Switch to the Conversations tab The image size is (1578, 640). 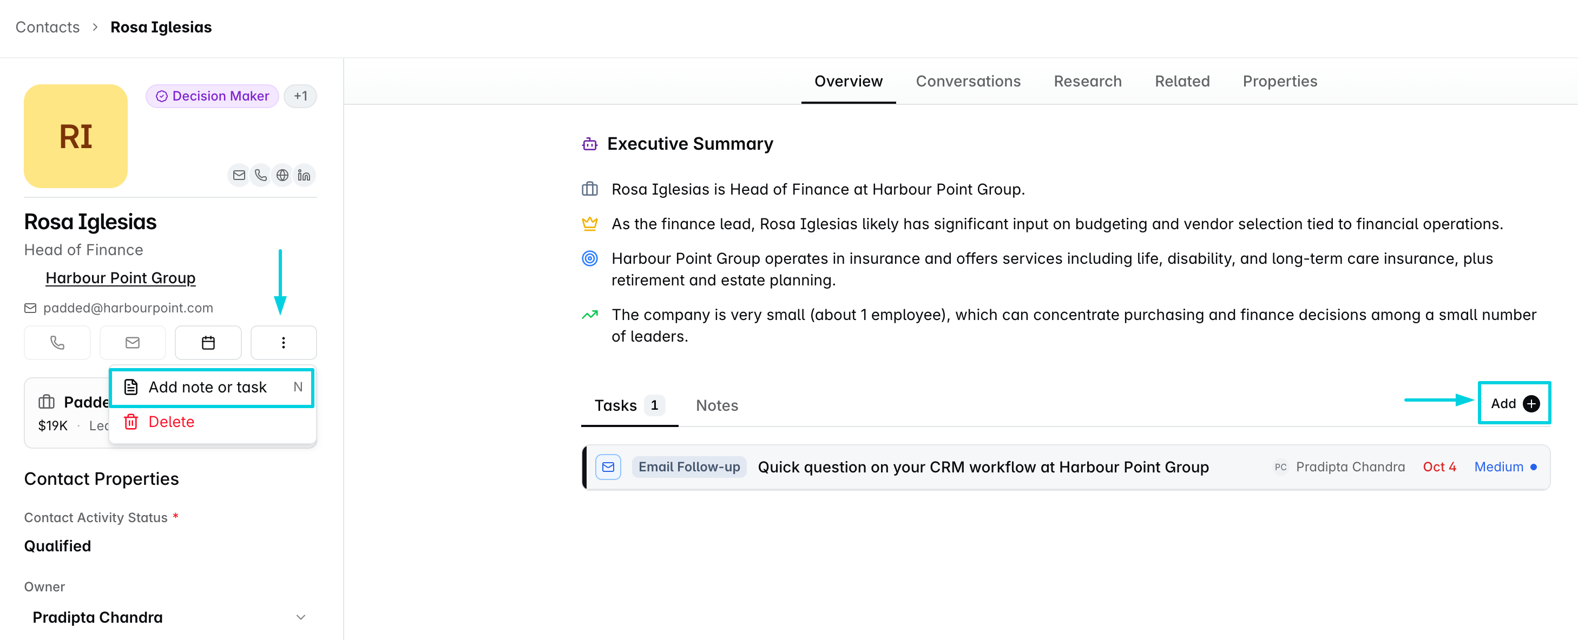point(968,82)
